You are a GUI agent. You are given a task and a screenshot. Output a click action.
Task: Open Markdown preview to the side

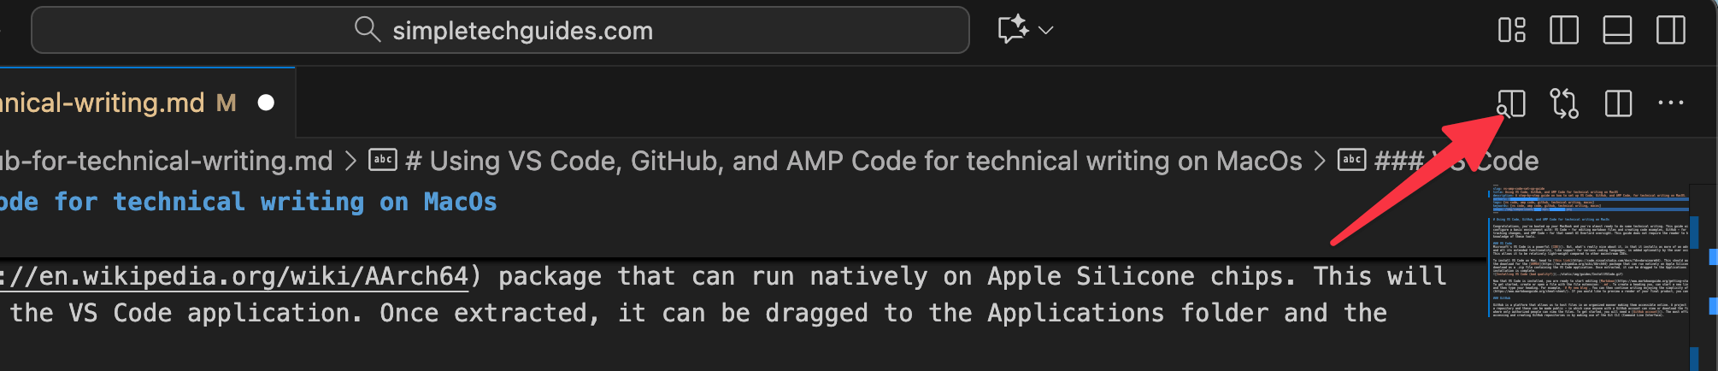tap(1511, 103)
